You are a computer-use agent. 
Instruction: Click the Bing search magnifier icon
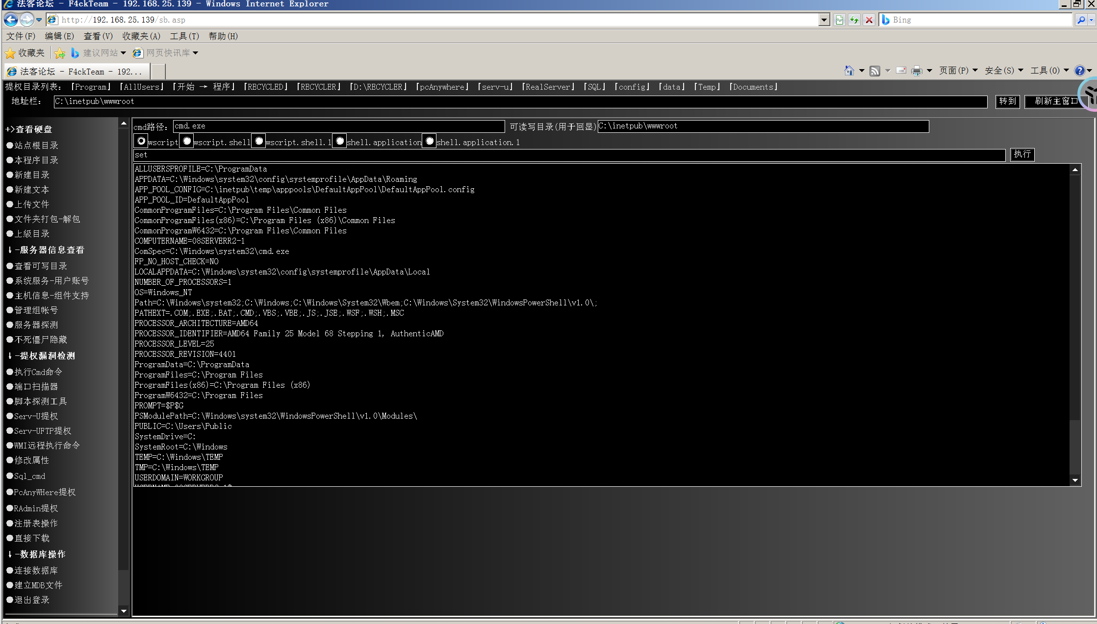click(x=1081, y=20)
